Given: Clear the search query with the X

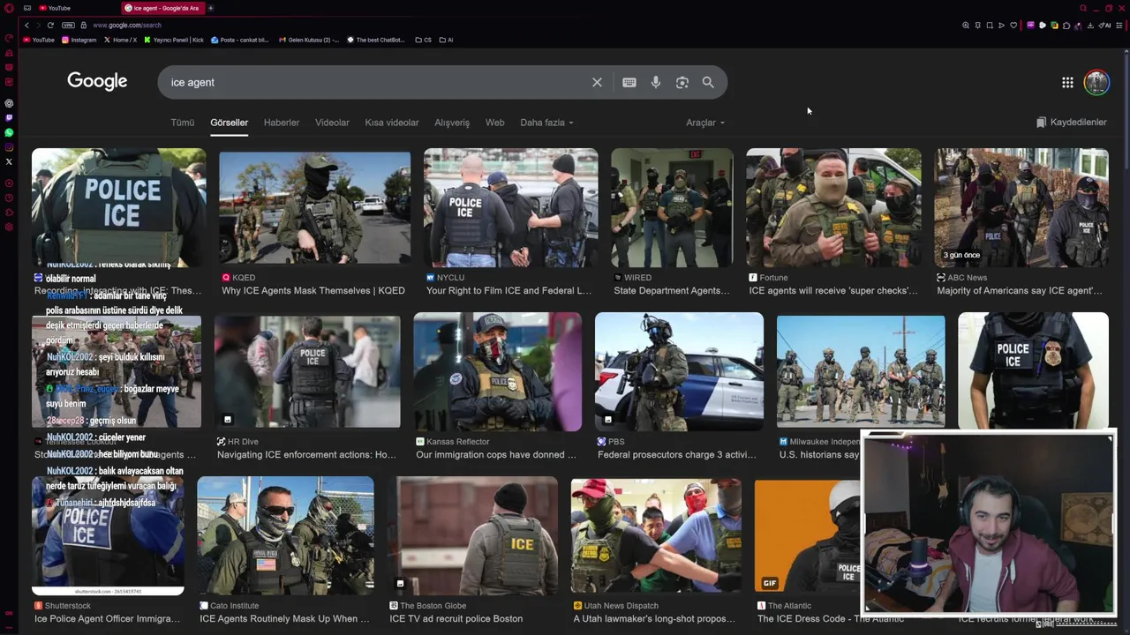Looking at the screenshot, I should pyautogui.click(x=597, y=82).
